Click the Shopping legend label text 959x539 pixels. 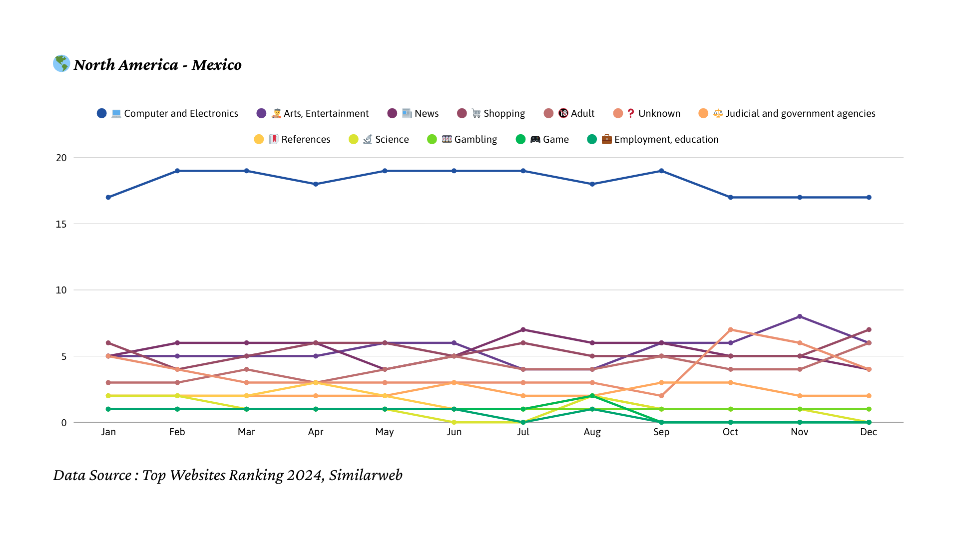(x=504, y=114)
